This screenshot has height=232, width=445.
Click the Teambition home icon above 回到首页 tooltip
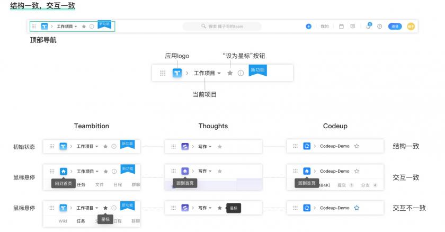coord(63,171)
